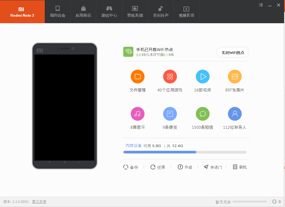Click the 刷机 flash button
The width and height of the screenshot is (285, 207).
pos(240,167)
